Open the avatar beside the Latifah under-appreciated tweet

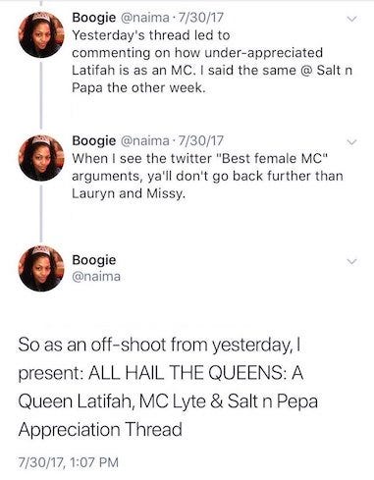[41, 34]
